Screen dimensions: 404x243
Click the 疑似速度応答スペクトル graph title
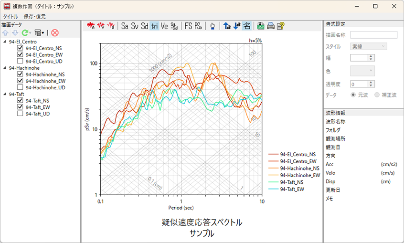coord(202,222)
